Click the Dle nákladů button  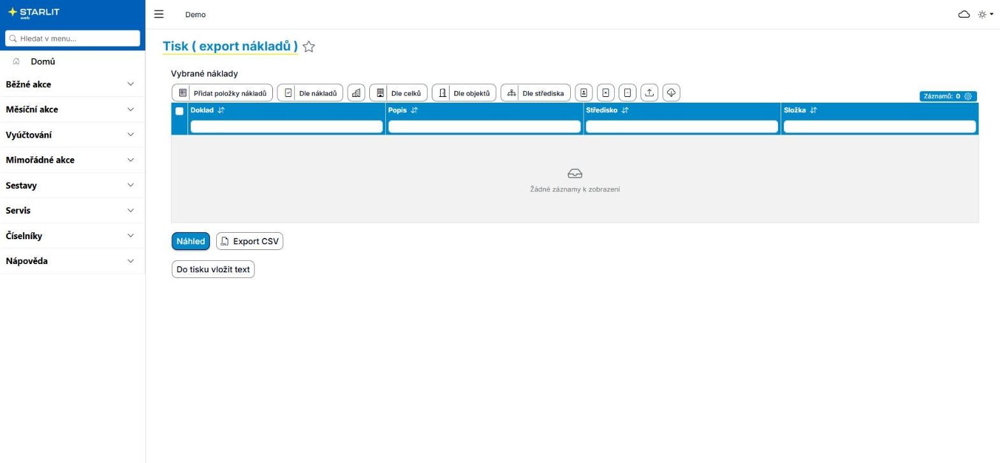pos(310,93)
